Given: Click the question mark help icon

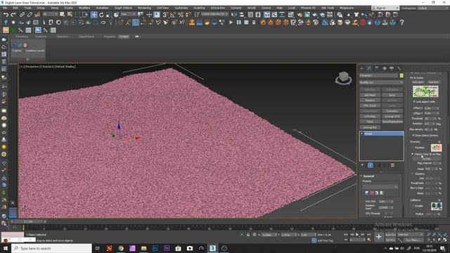Looking at the screenshot, I should pyautogui.click(x=401, y=22).
